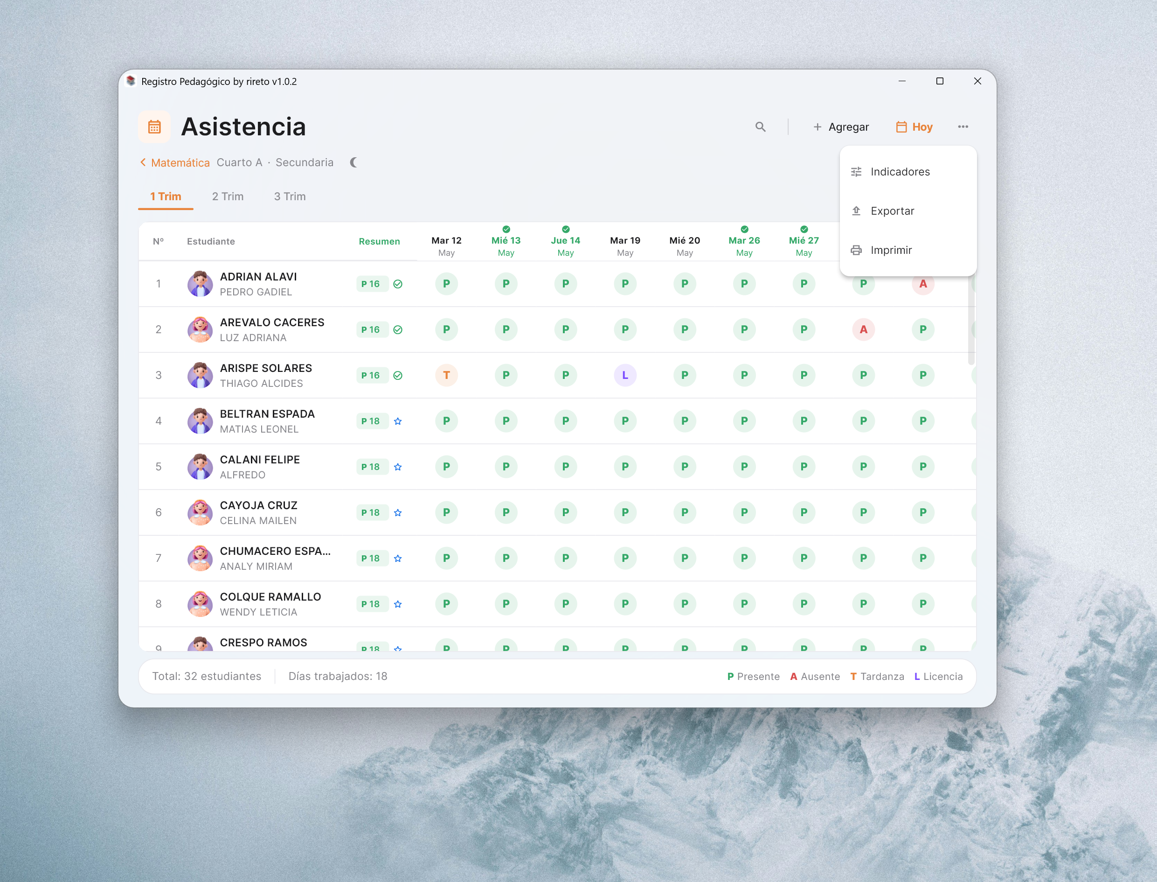Click Adrian Alavi's checkmark summary icon
1157x882 pixels.
click(x=398, y=284)
